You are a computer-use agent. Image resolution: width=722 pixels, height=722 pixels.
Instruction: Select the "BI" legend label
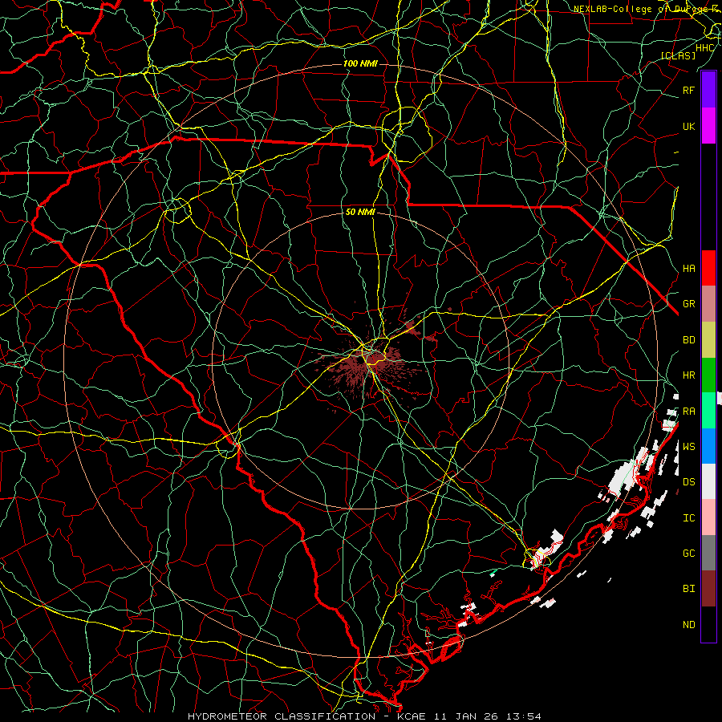[x=688, y=589]
